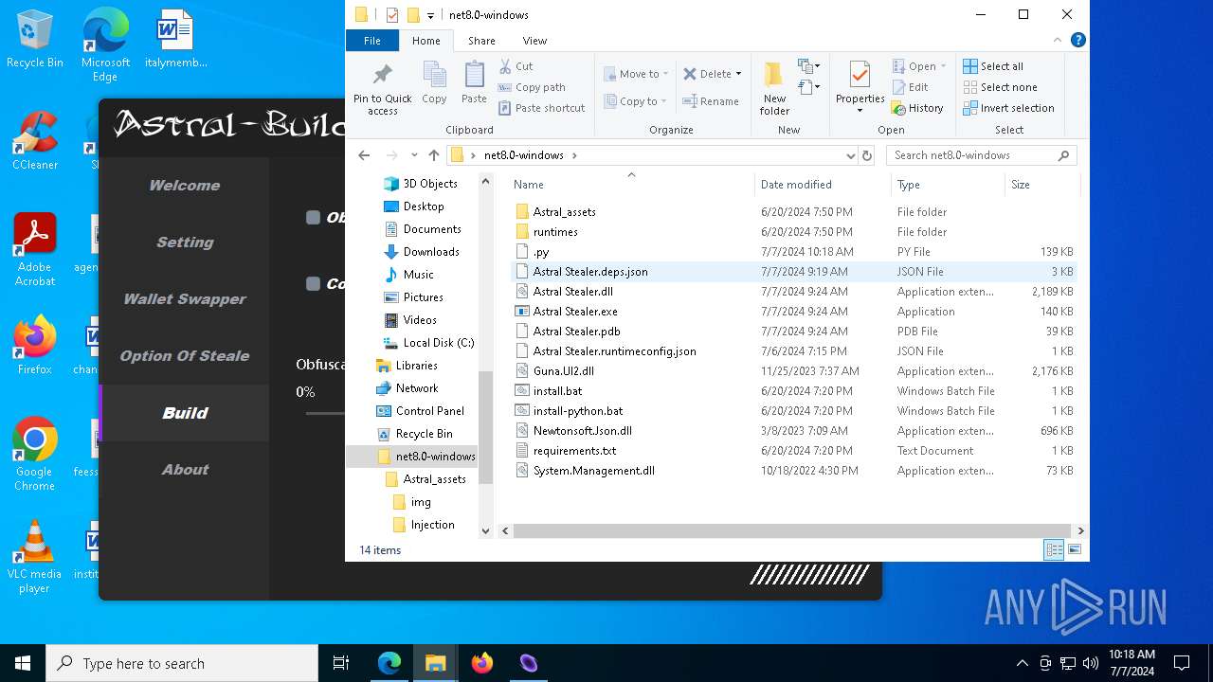The height and width of the screenshot is (682, 1213).
Task: Click Type here to search box
Action: [182, 663]
